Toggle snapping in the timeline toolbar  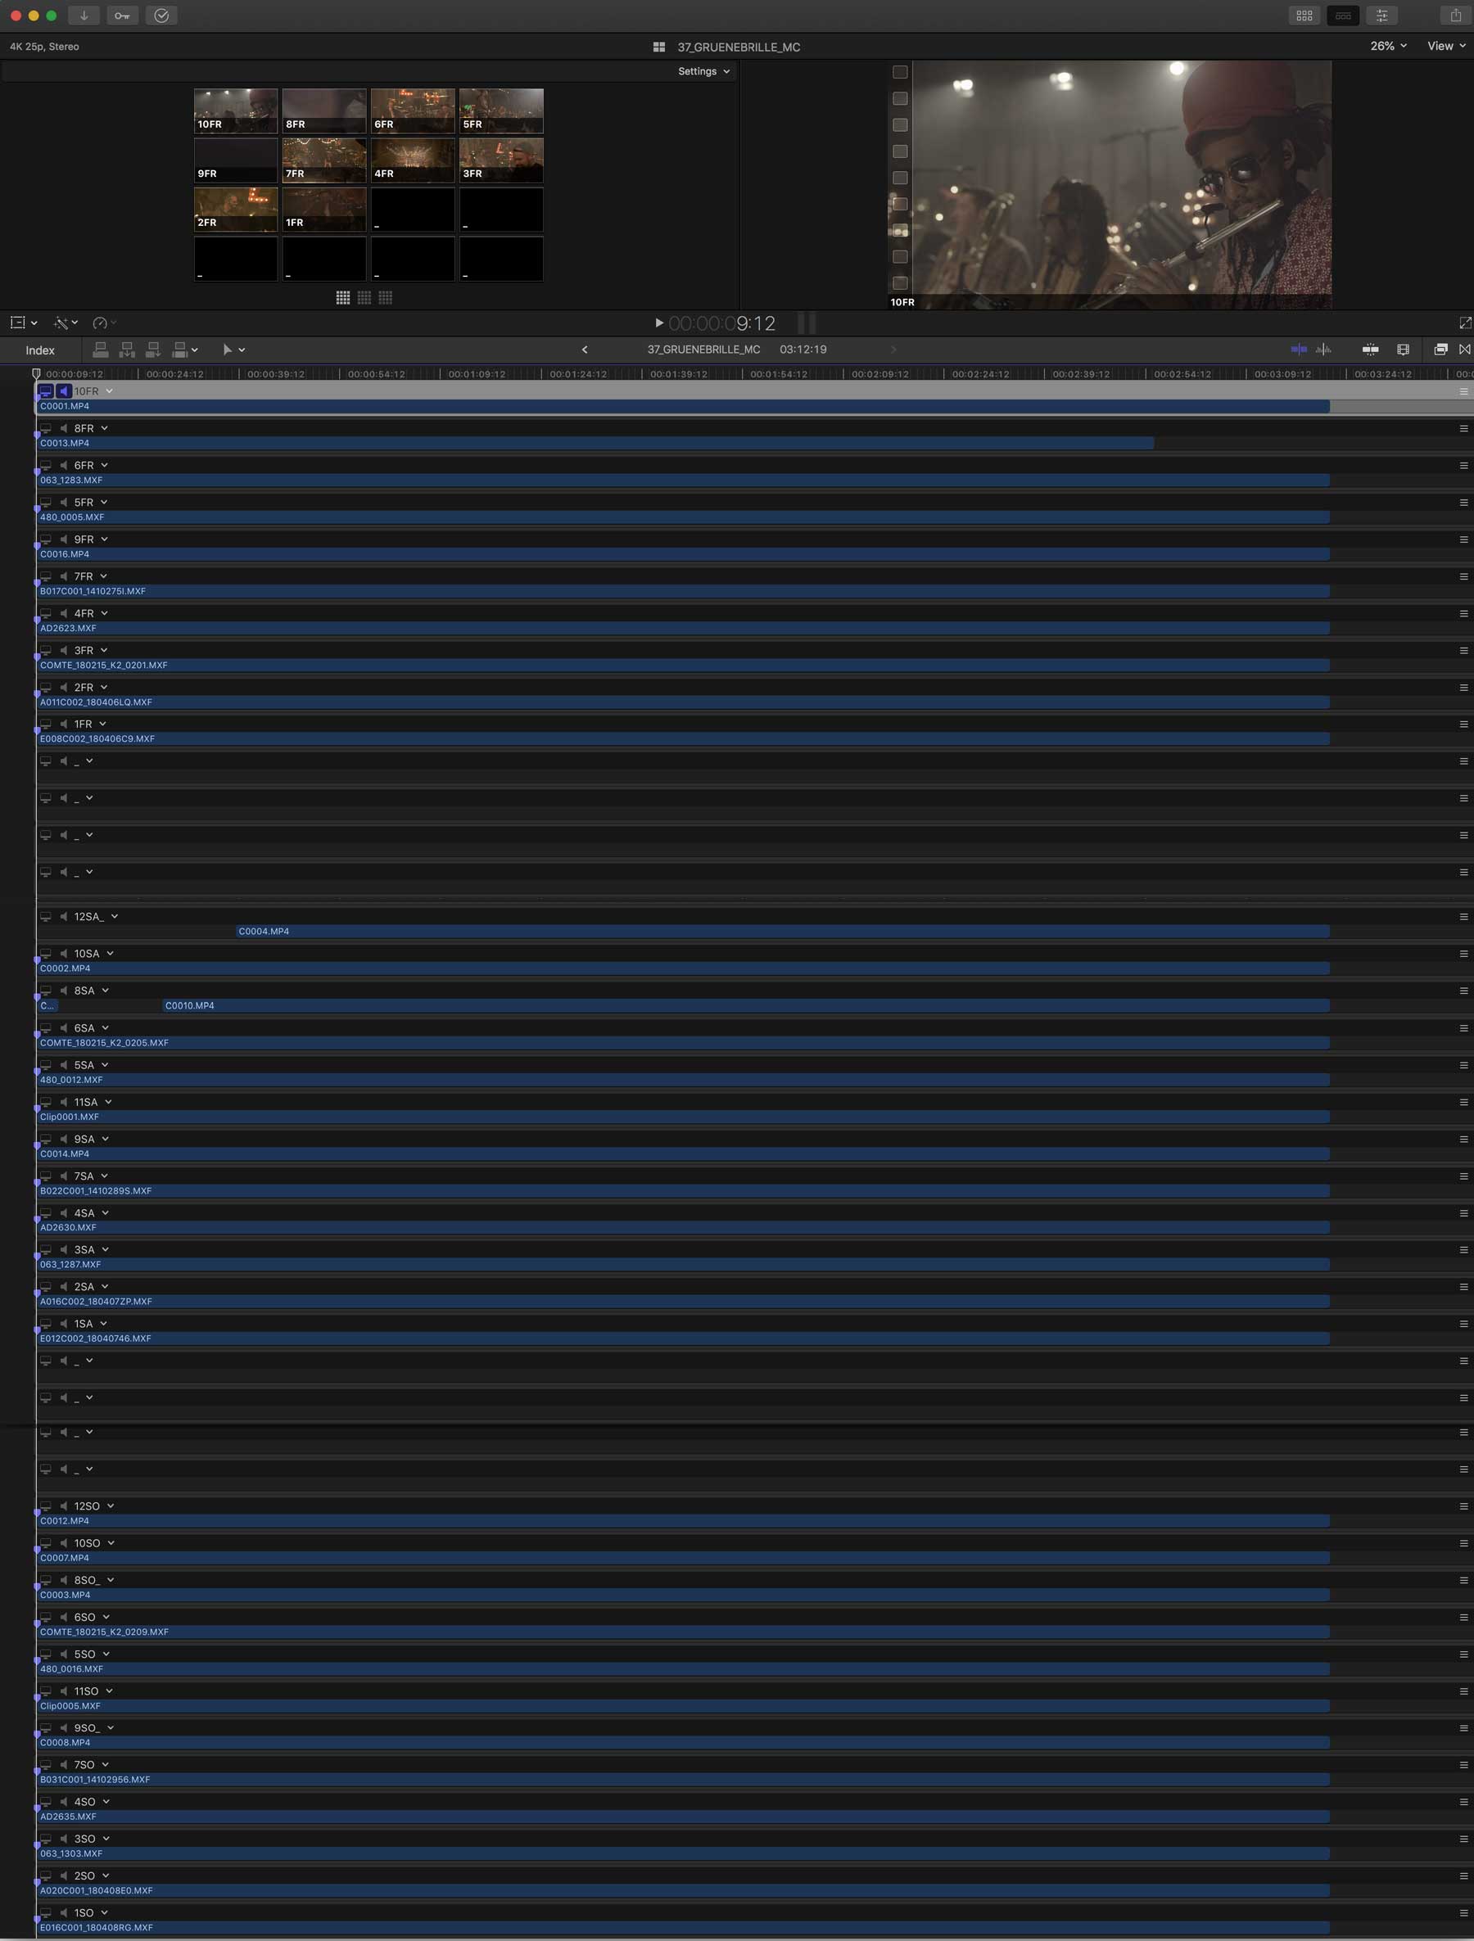click(1299, 350)
